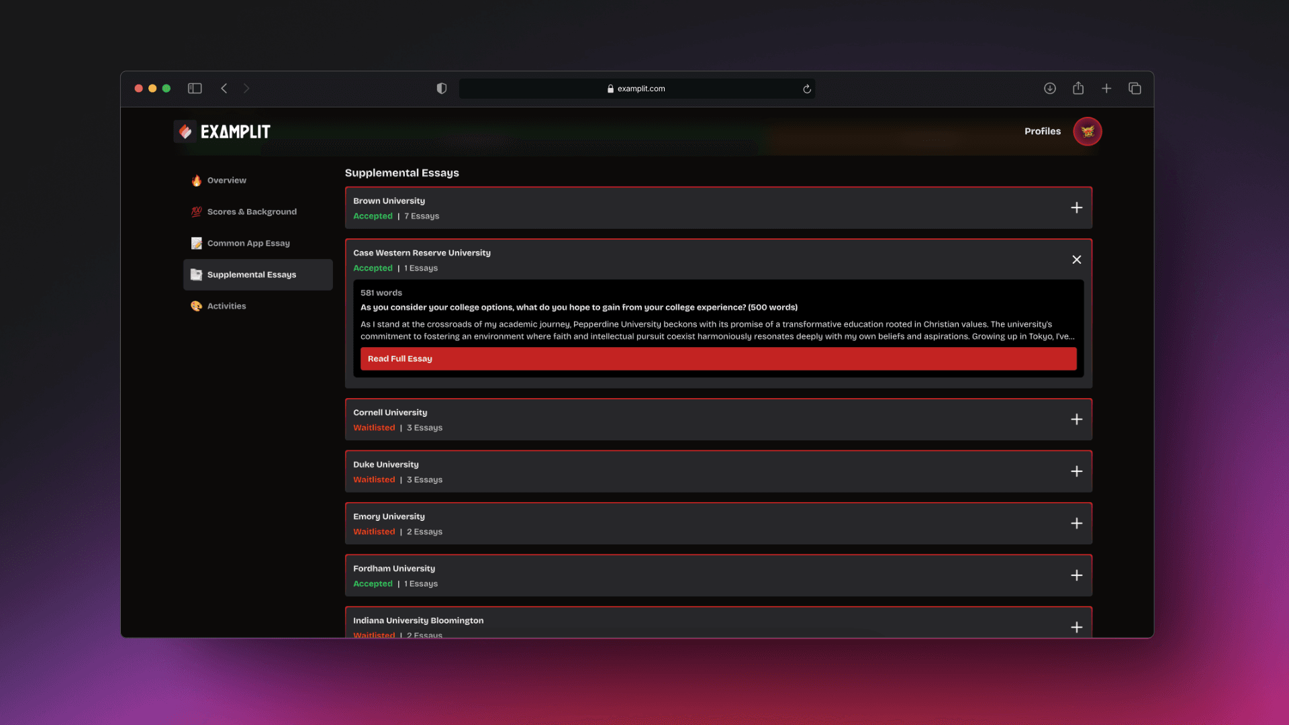This screenshot has width=1289, height=725.
Task: Click the tab overview button
Action: pos(1135,88)
